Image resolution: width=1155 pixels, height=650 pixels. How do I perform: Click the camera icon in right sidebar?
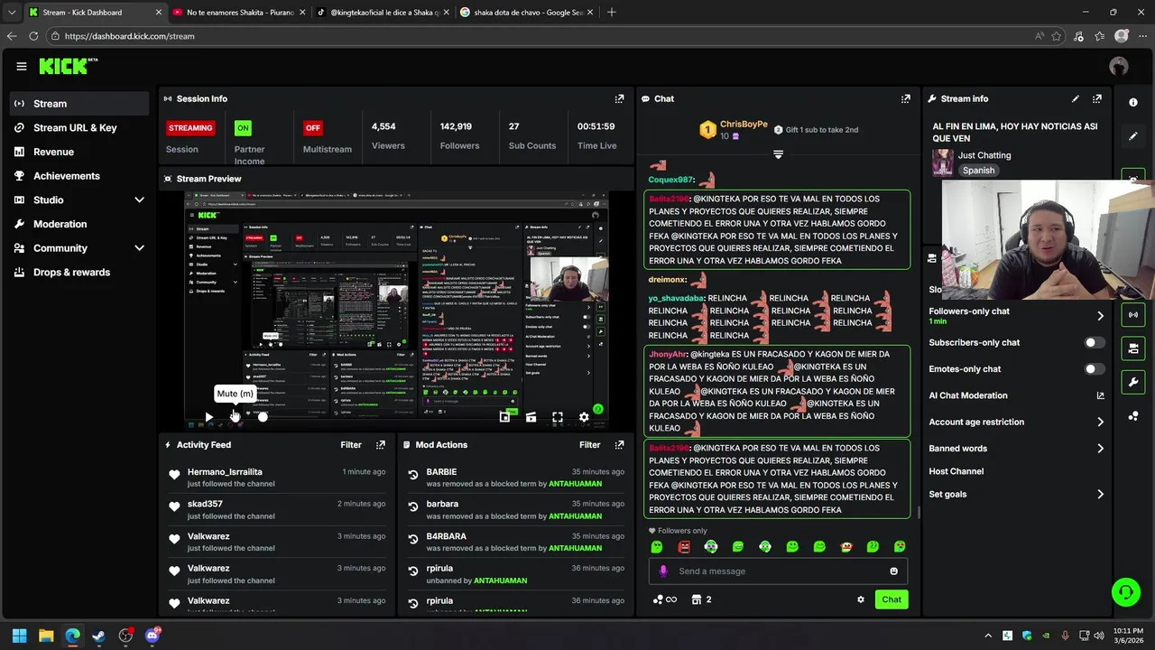[x=1133, y=348]
